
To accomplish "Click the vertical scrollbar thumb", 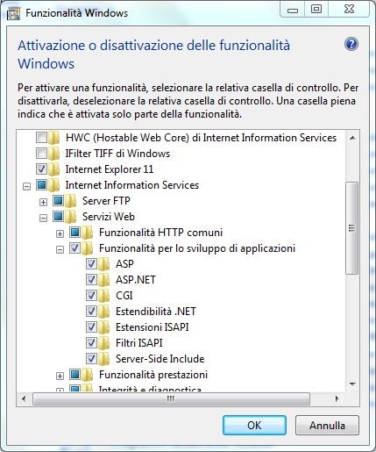I will click(351, 228).
